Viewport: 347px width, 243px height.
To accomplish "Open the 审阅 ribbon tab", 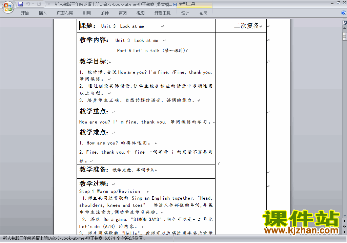I will 123,13.
